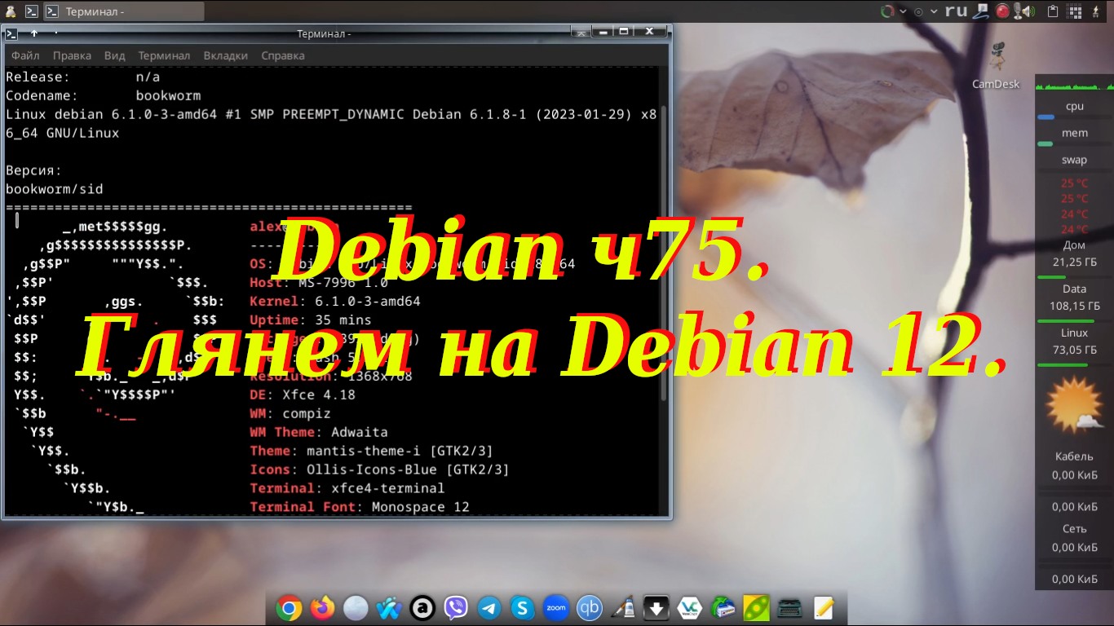
Task: Open the Файл menu in terminal
Action: click(25, 55)
